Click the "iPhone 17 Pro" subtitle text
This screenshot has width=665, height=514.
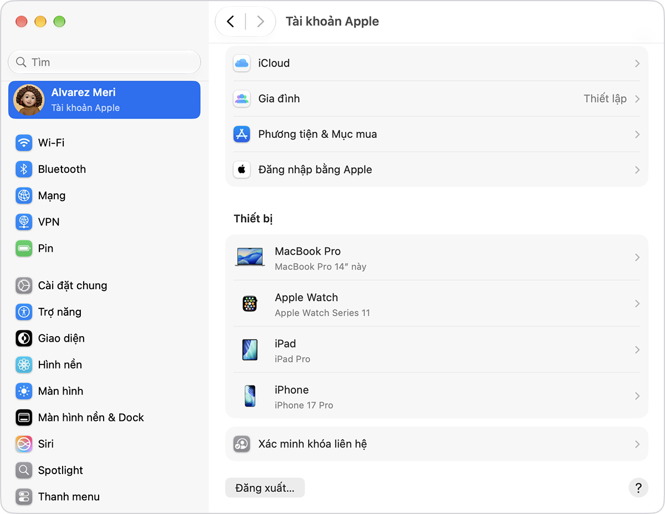click(x=304, y=405)
